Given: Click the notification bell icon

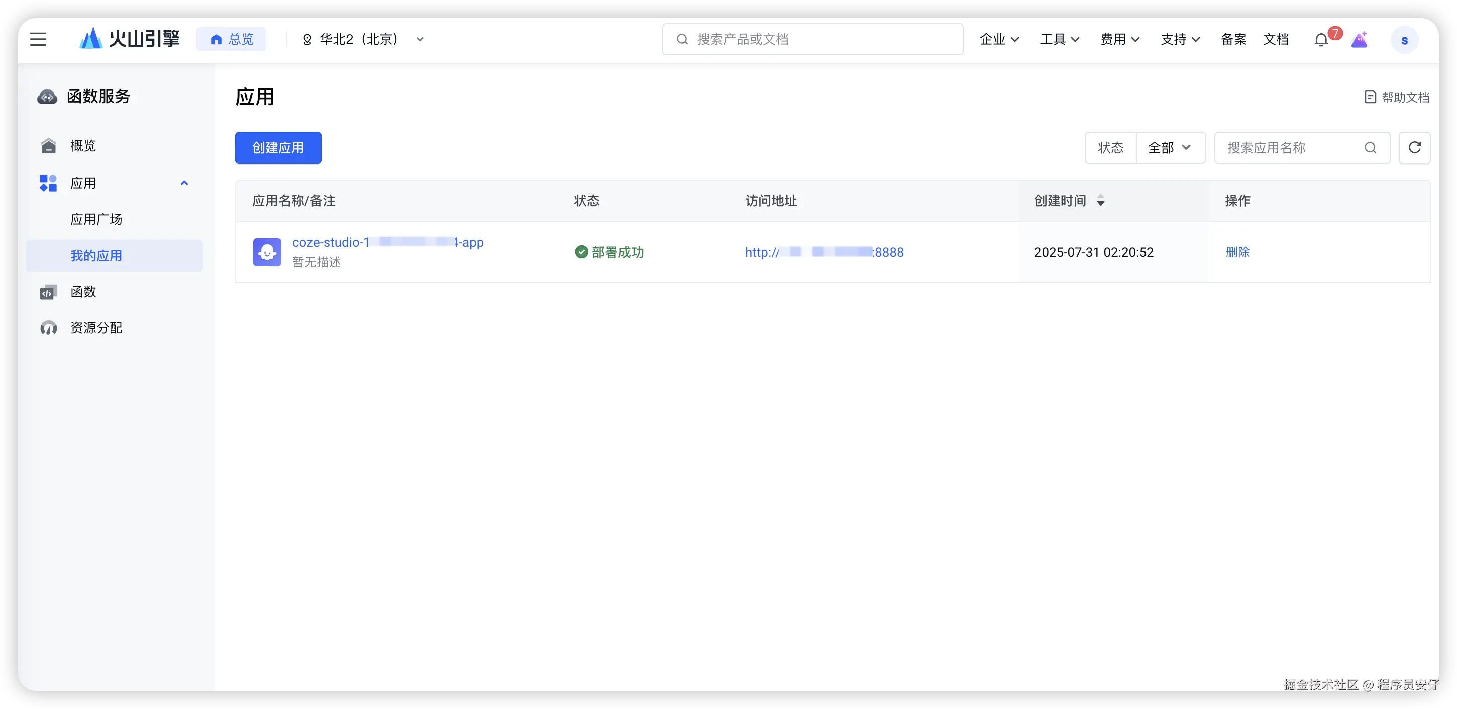Looking at the screenshot, I should point(1321,40).
